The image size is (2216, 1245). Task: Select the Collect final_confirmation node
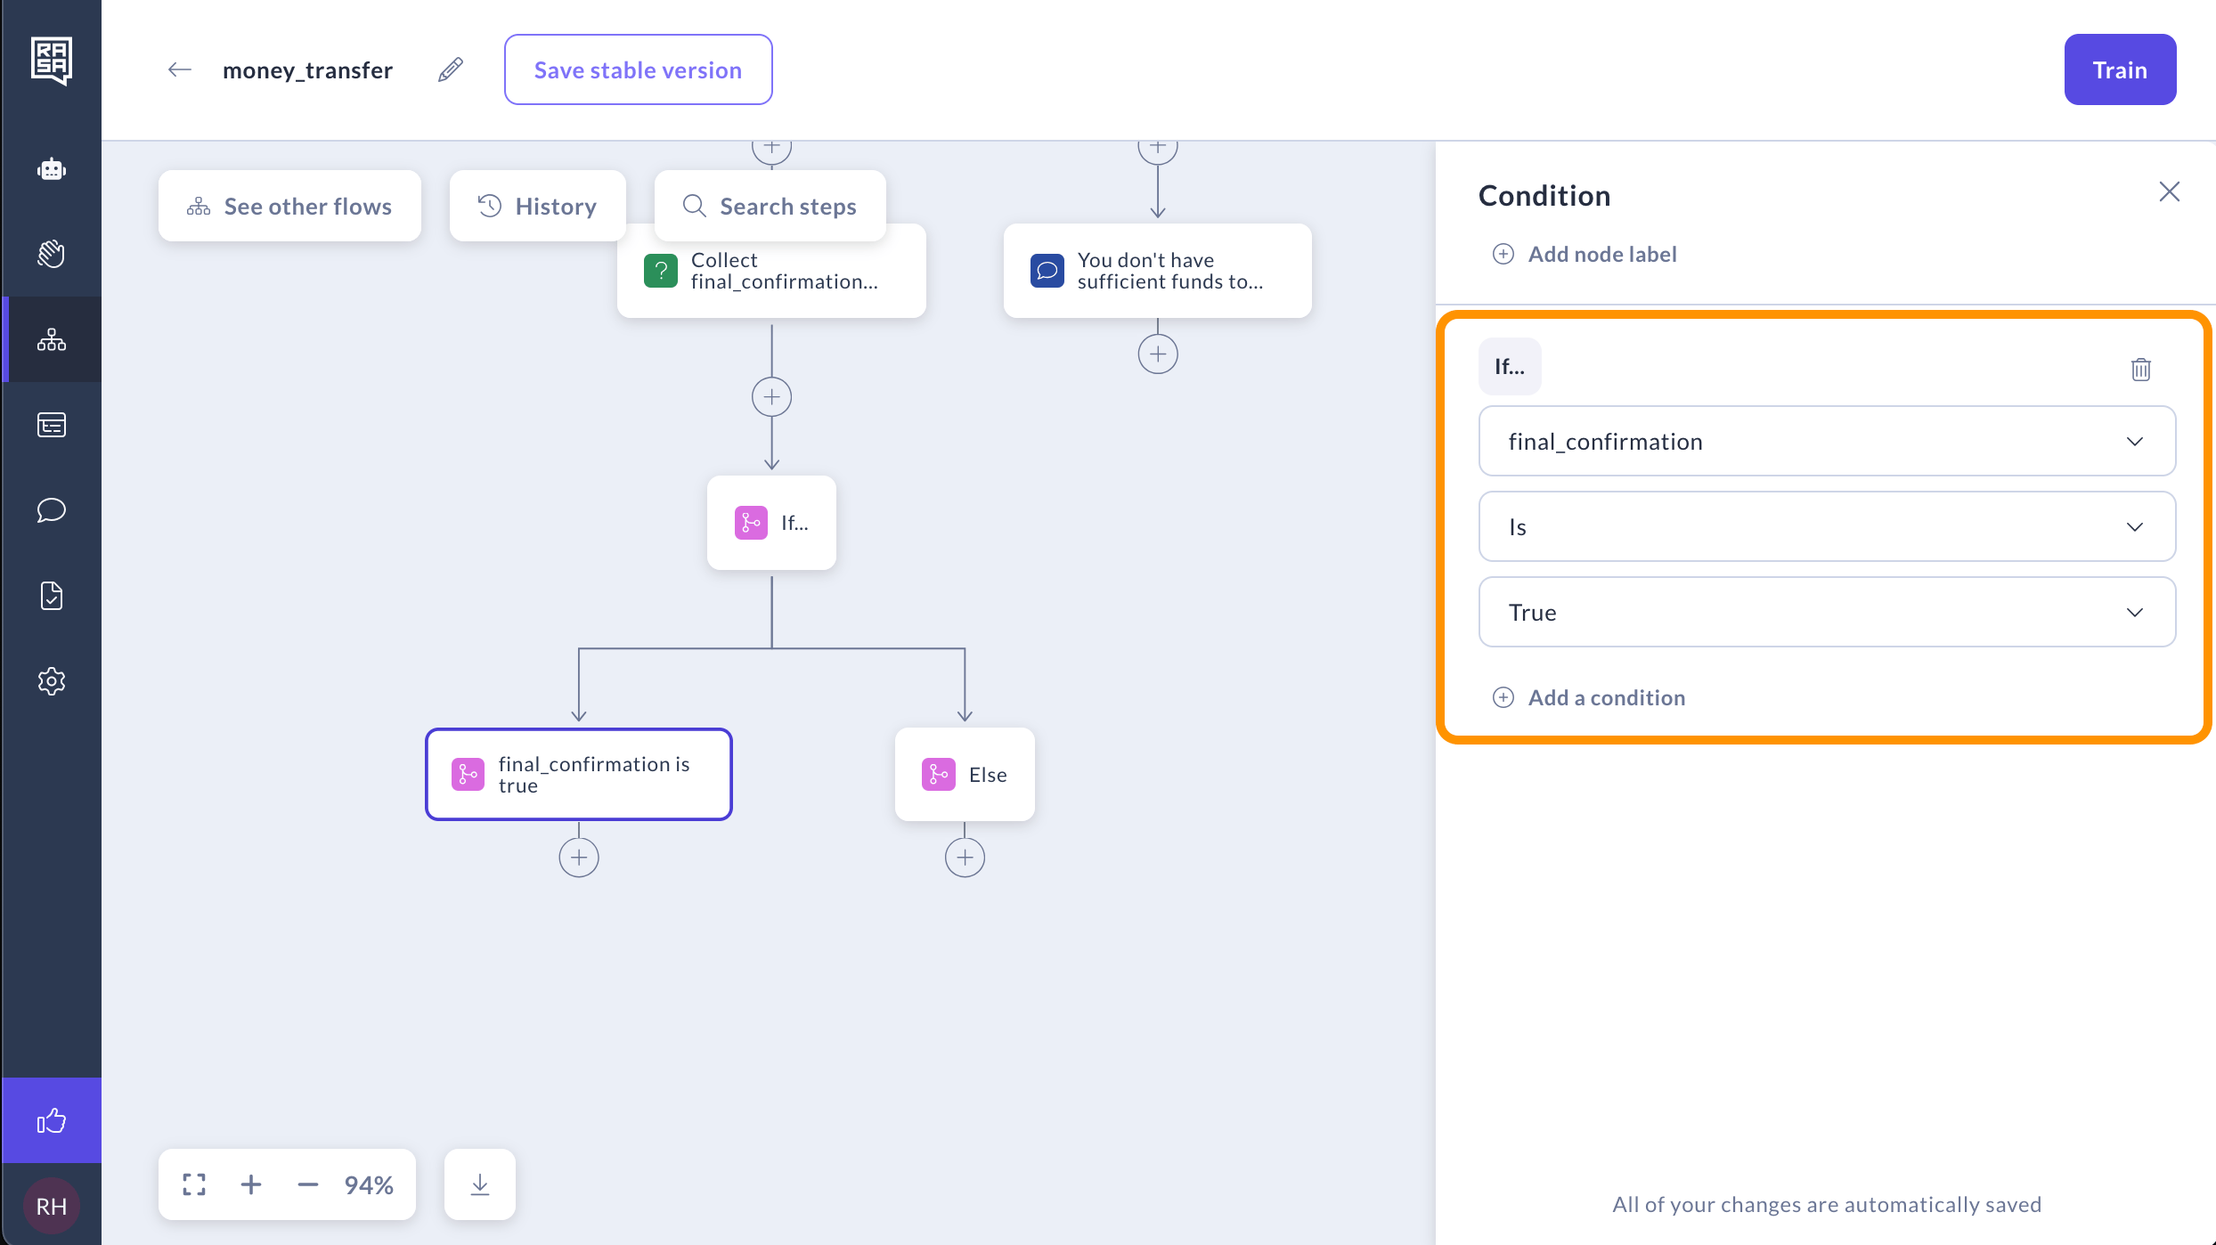tap(772, 271)
